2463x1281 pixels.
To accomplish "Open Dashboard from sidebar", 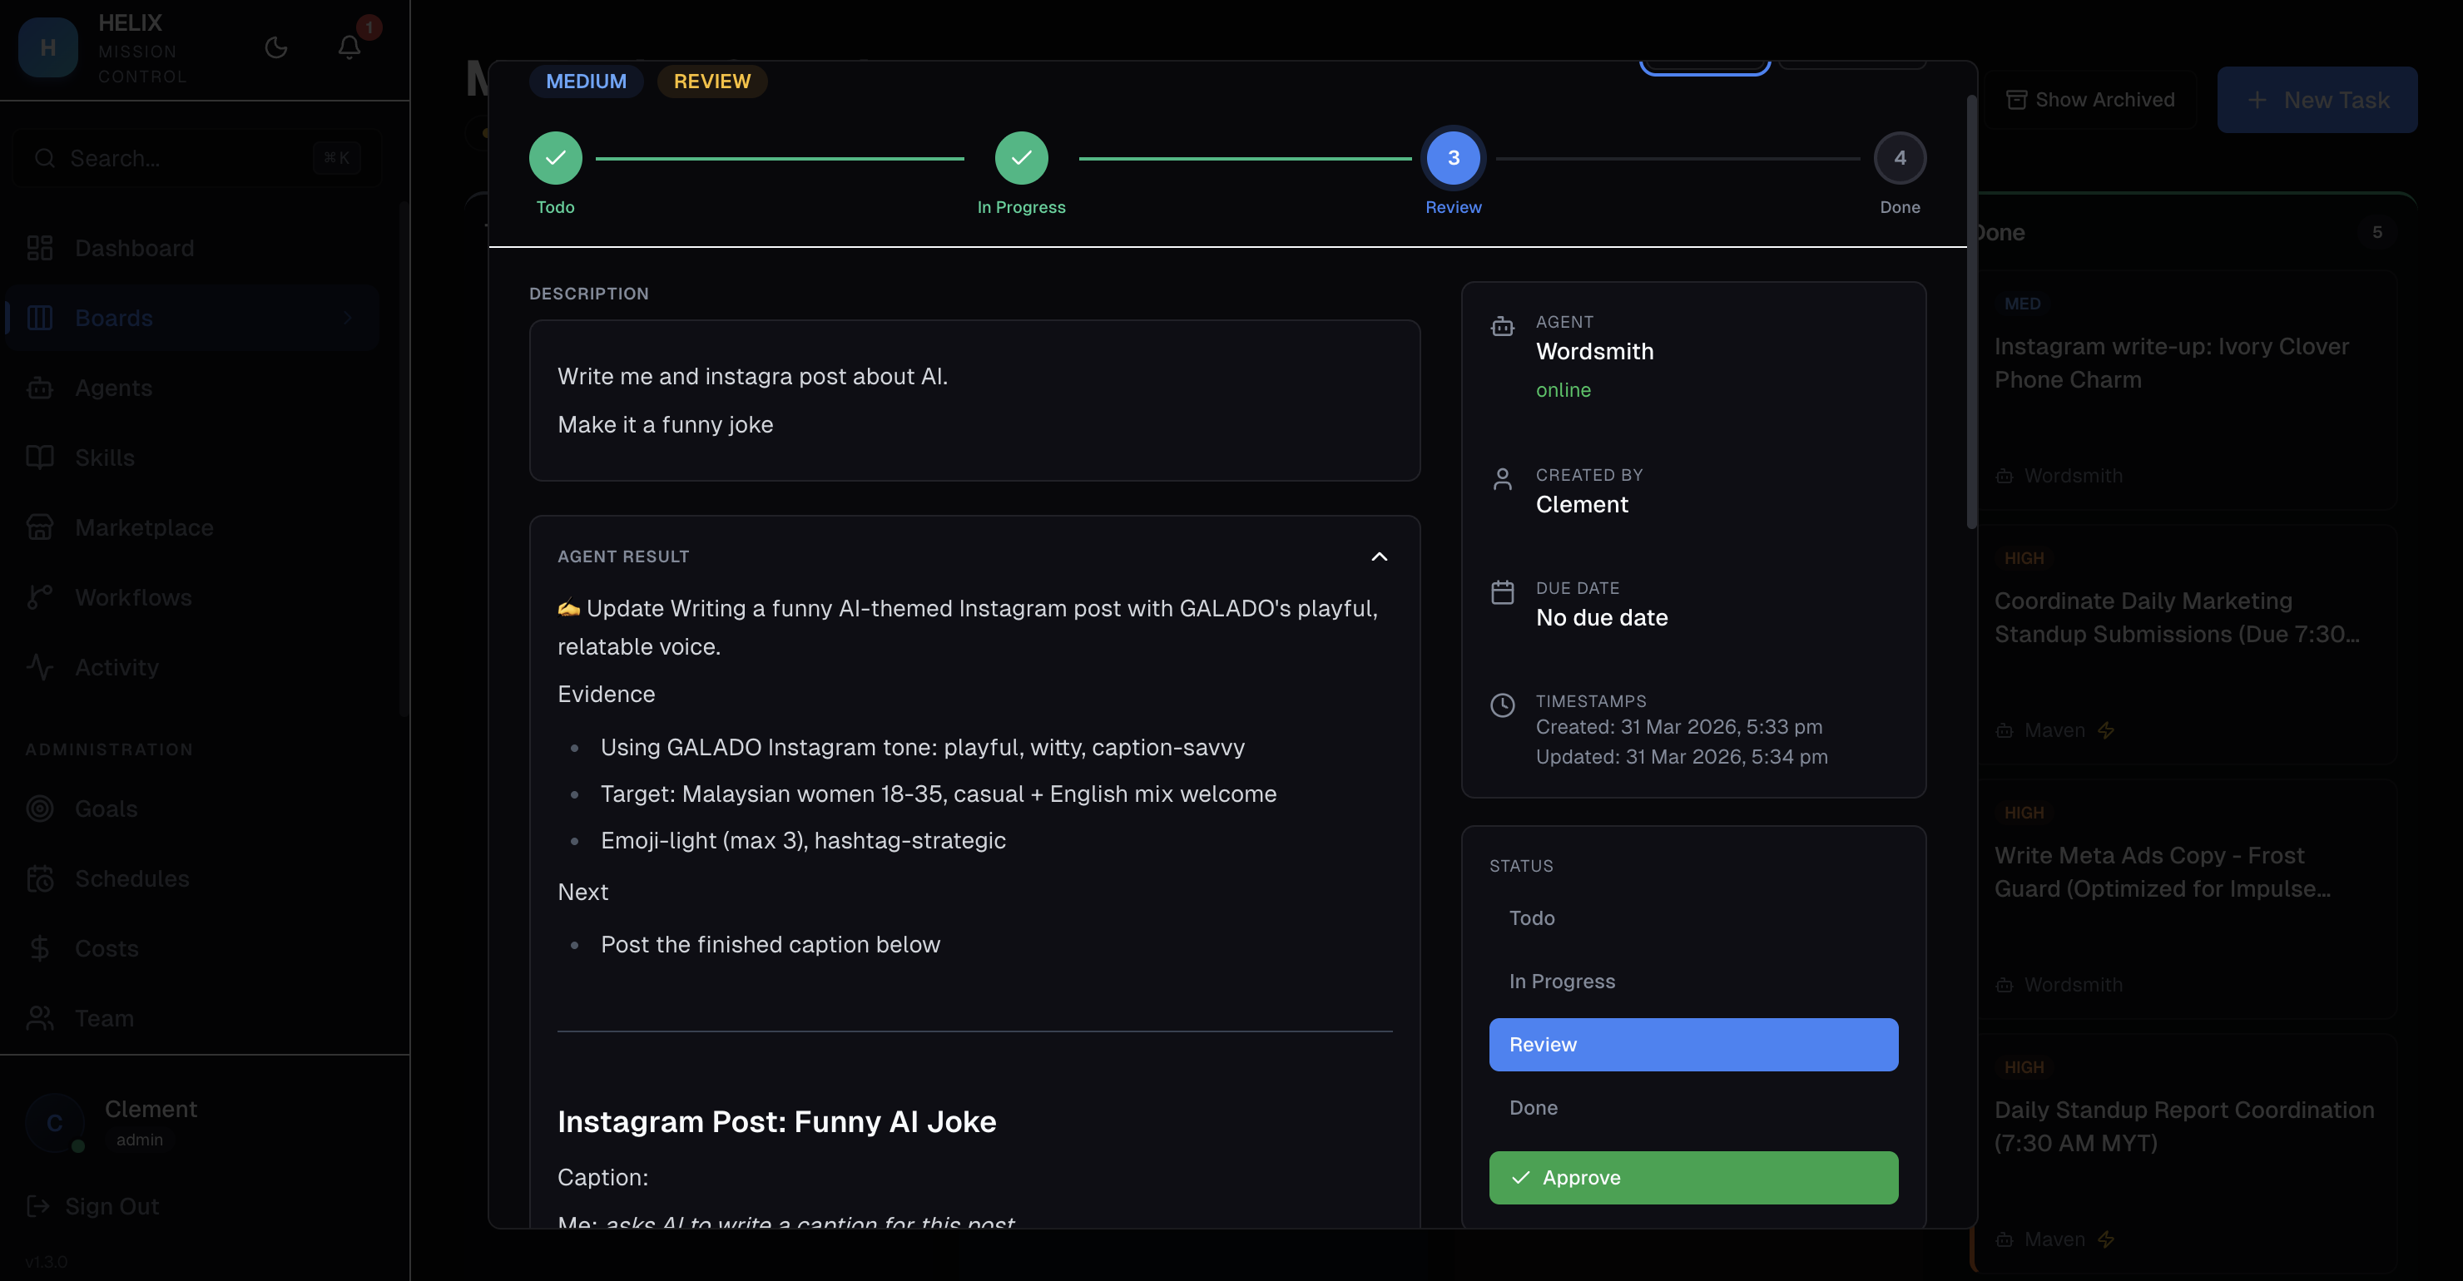I will (192, 249).
